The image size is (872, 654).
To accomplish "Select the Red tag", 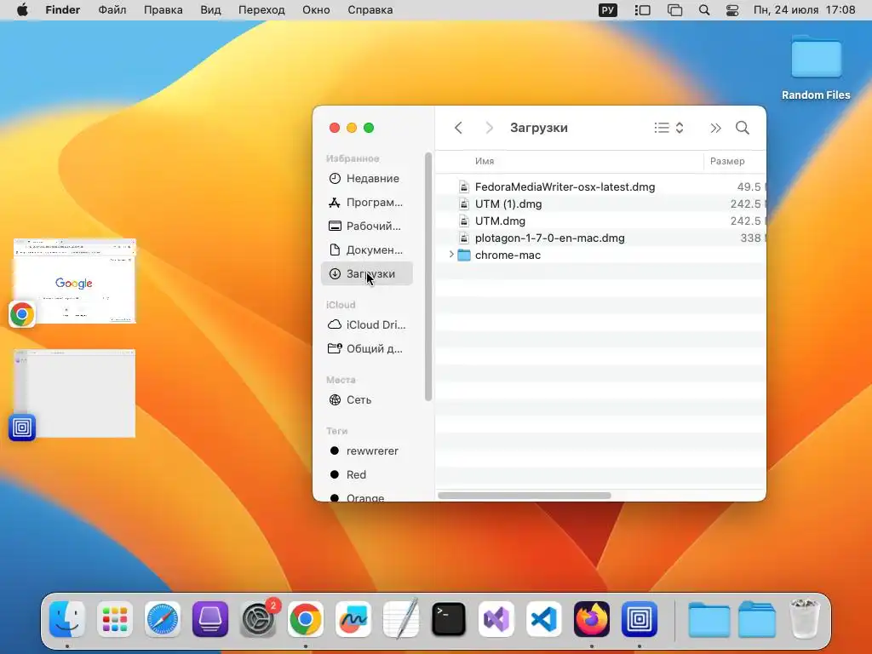I will point(366,475).
